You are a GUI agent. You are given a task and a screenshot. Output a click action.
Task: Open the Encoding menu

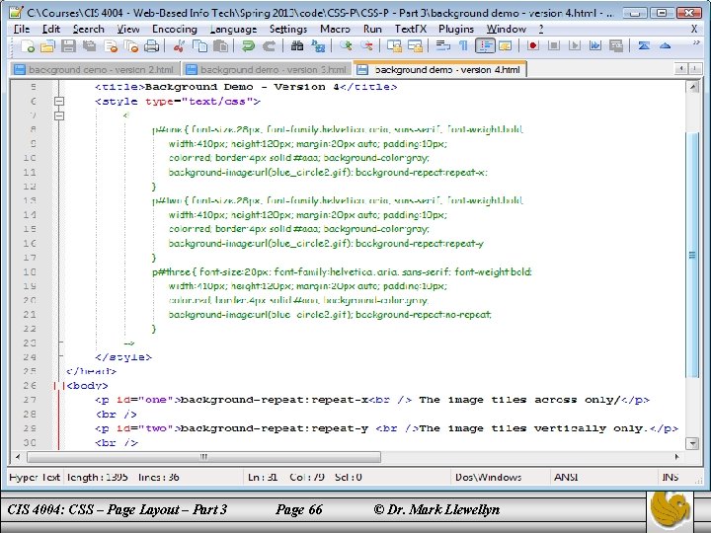[175, 29]
